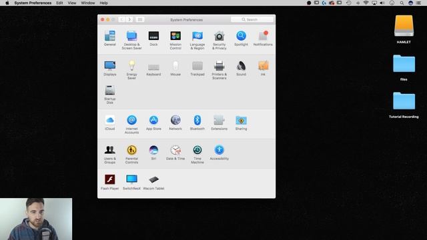Viewport: 427px width, 240px height.
Task: Open Sound preferences
Action: pyautogui.click(x=241, y=68)
